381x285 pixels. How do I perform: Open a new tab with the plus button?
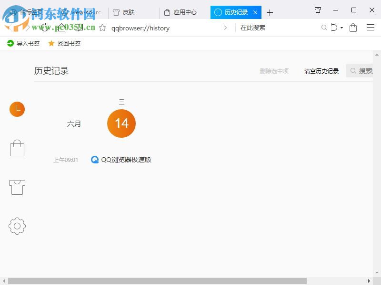270,12
